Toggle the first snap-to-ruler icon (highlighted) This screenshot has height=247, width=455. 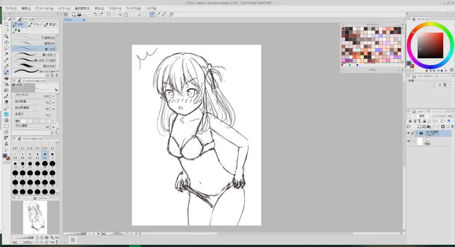152,14
